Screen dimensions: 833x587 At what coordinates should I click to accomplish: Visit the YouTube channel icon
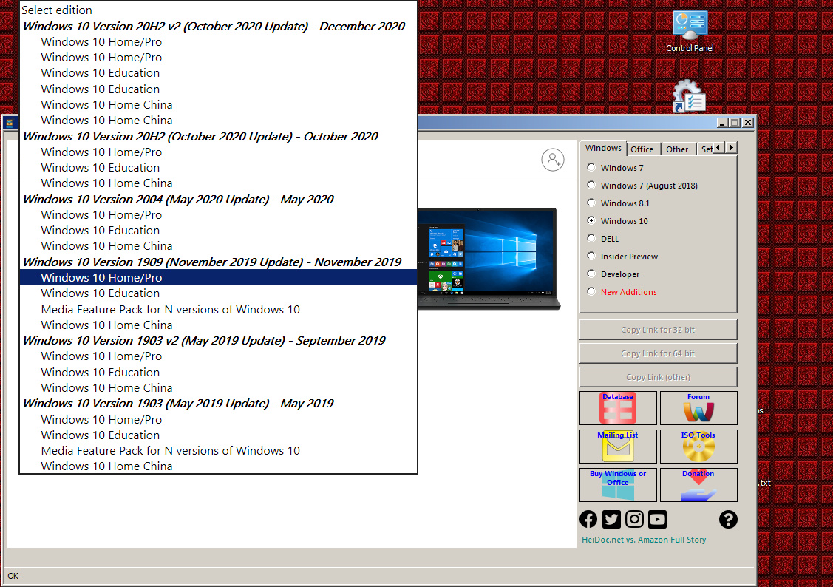point(657,519)
